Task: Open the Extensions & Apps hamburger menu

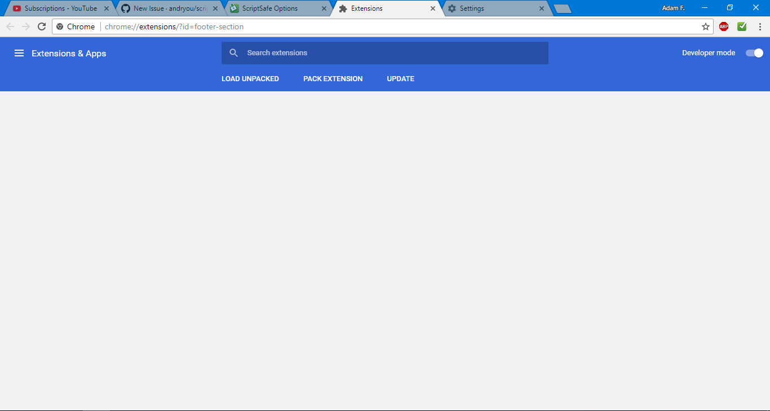Action: 19,53
